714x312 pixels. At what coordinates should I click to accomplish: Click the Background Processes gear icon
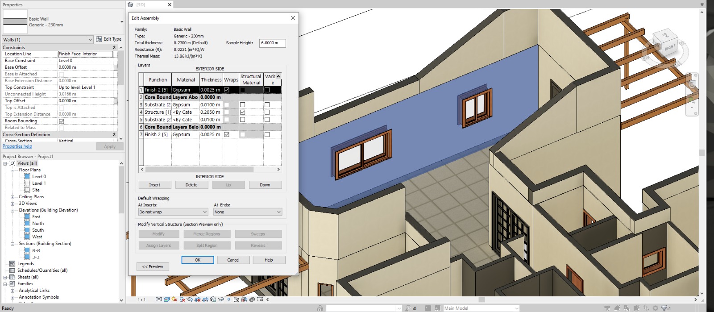[655, 308]
